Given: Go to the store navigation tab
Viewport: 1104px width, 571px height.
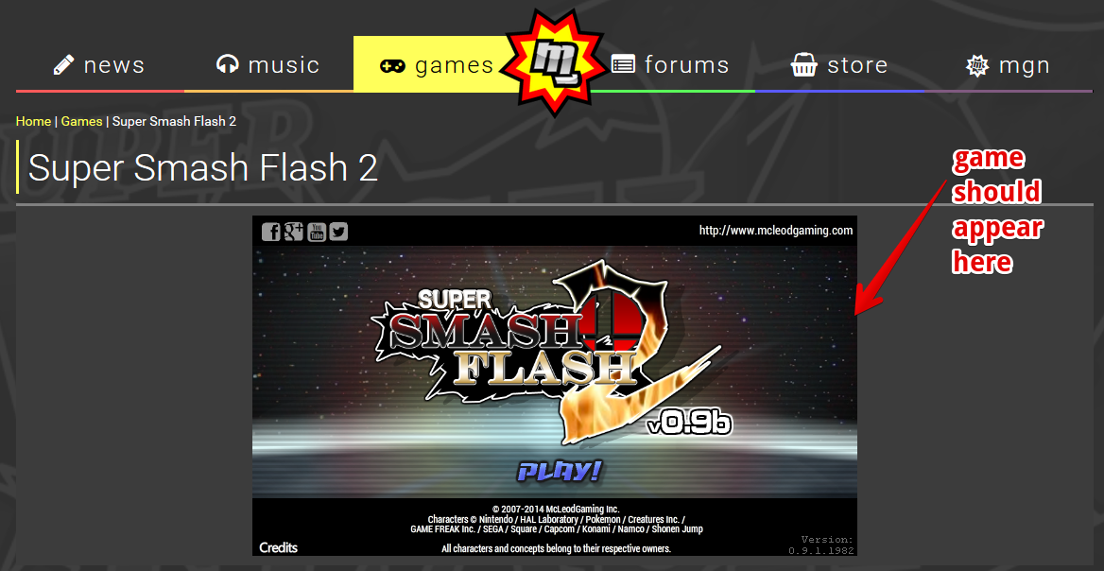Looking at the screenshot, I should [x=839, y=65].
